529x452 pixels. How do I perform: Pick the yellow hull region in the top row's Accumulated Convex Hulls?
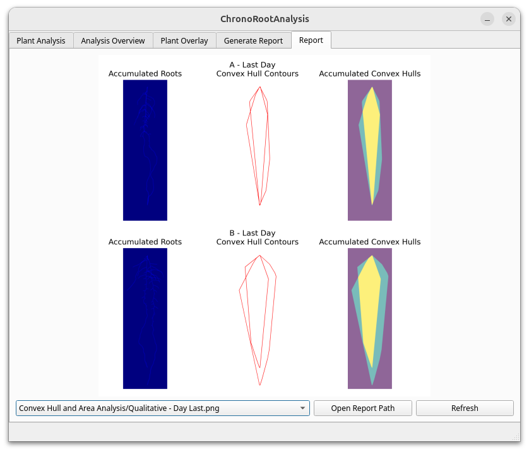click(x=371, y=145)
